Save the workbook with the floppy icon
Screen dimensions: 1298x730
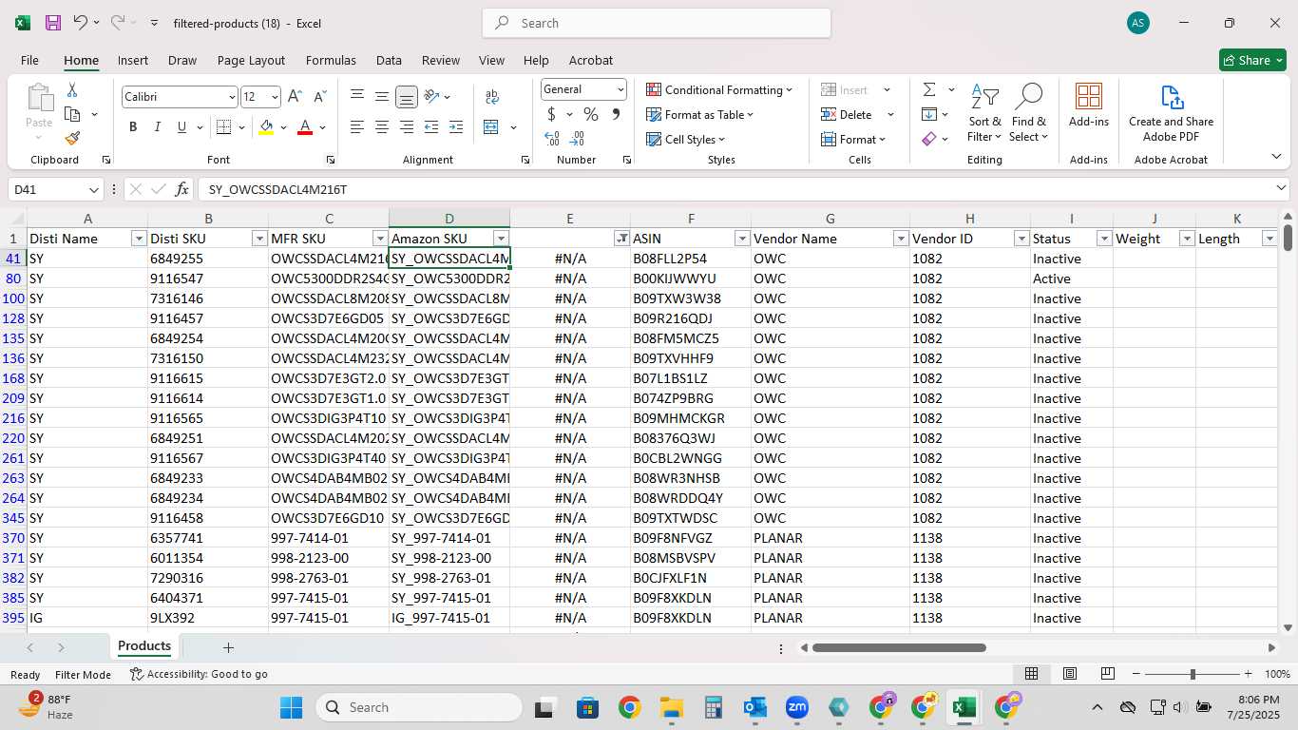tap(53, 23)
